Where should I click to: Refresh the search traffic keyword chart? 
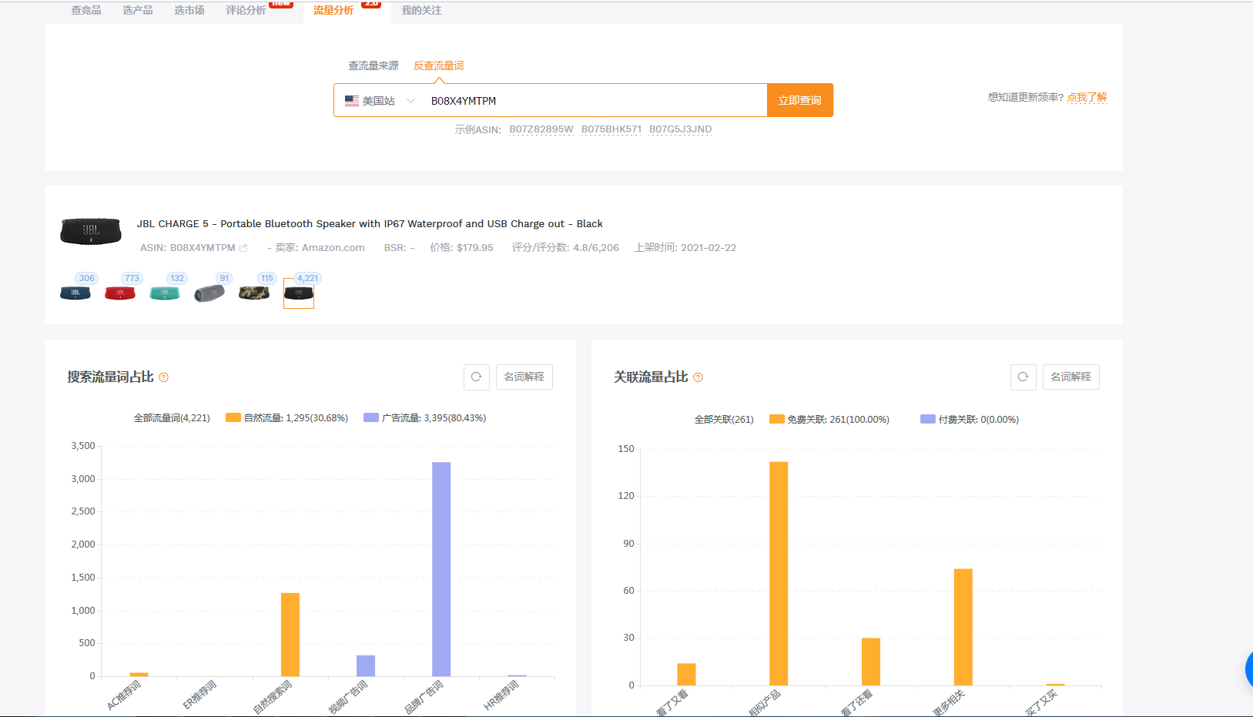point(476,377)
